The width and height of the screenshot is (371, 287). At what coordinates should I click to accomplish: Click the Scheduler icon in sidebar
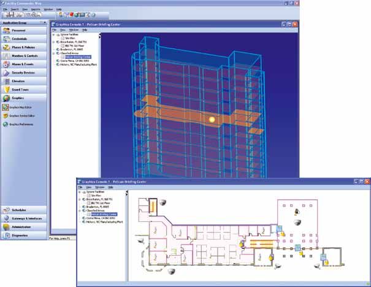coord(6,210)
